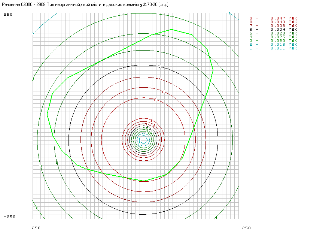
Task: Select legend row "2 - 0.016 ГДК"
Action: point(273,44)
